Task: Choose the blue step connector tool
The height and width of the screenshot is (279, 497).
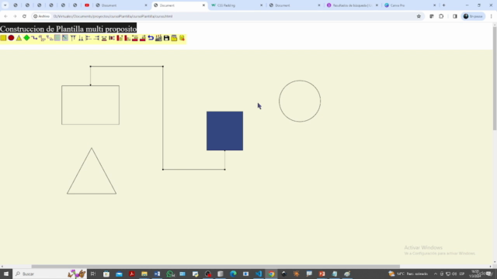Action: coord(34,38)
